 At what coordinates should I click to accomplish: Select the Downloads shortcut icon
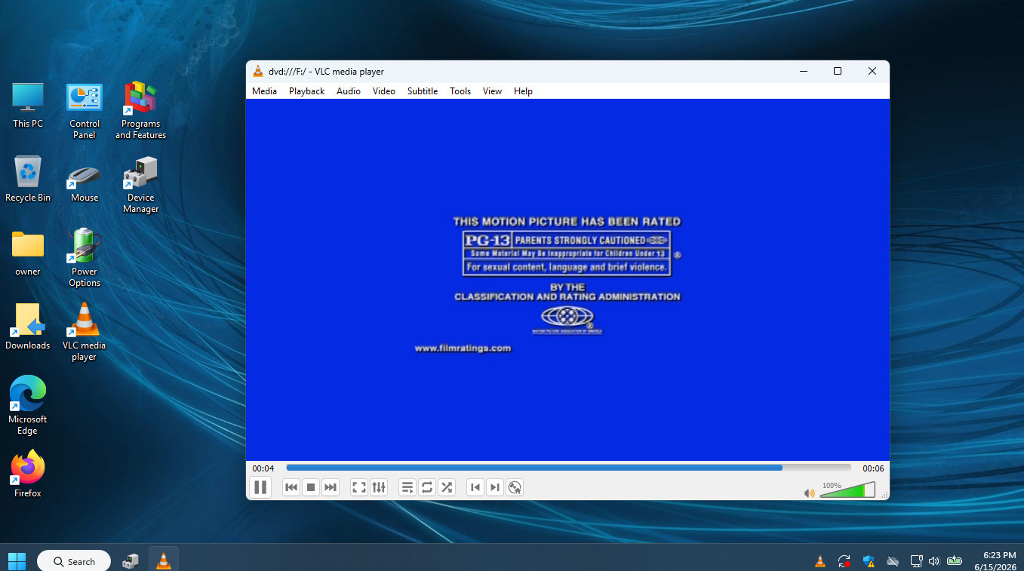click(28, 327)
